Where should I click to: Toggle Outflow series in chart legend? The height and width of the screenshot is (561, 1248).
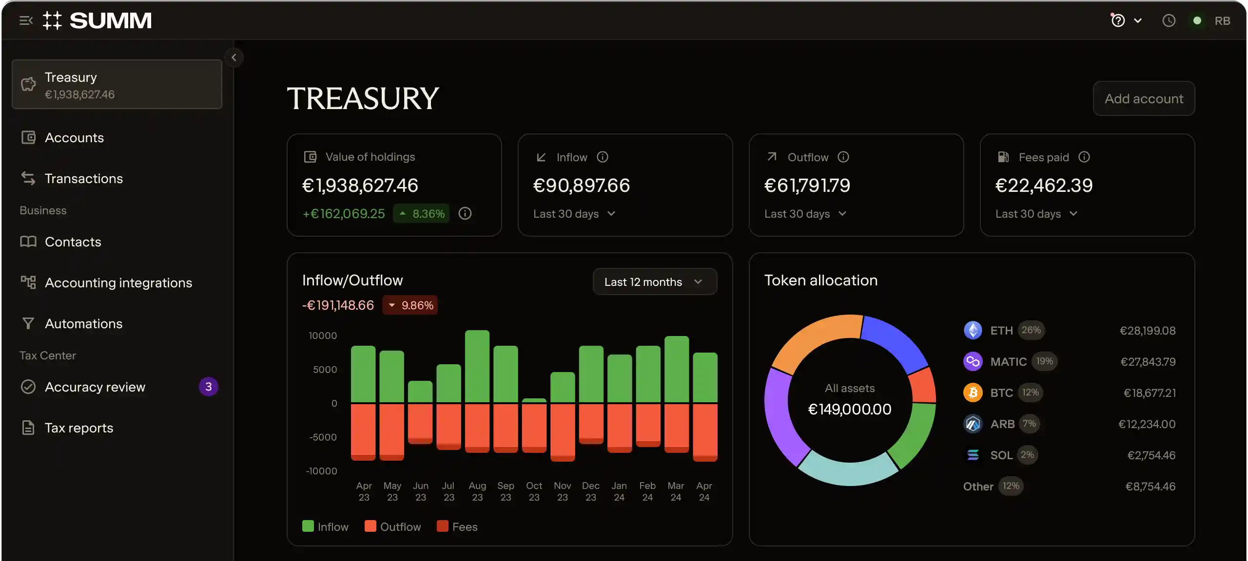pos(392,526)
